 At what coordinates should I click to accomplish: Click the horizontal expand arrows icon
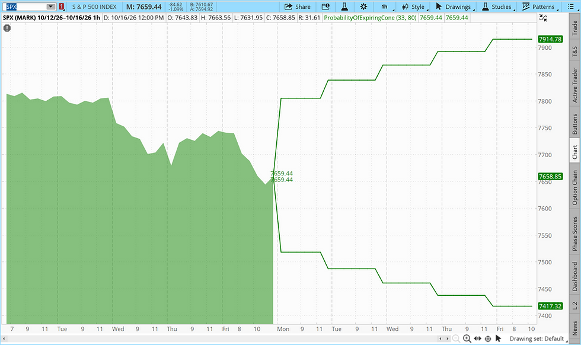pos(478,338)
